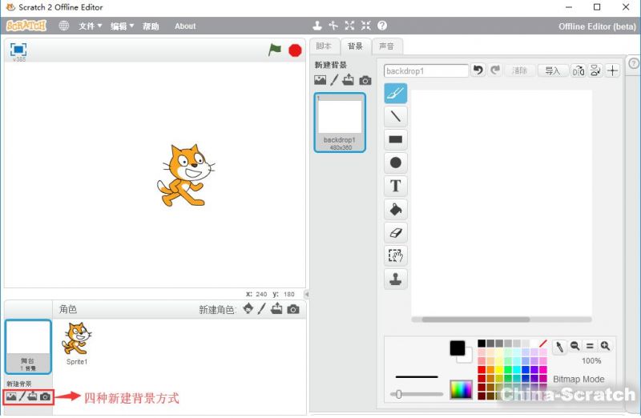Open the language globe menu
The width and height of the screenshot is (641, 418).
tap(63, 26)
